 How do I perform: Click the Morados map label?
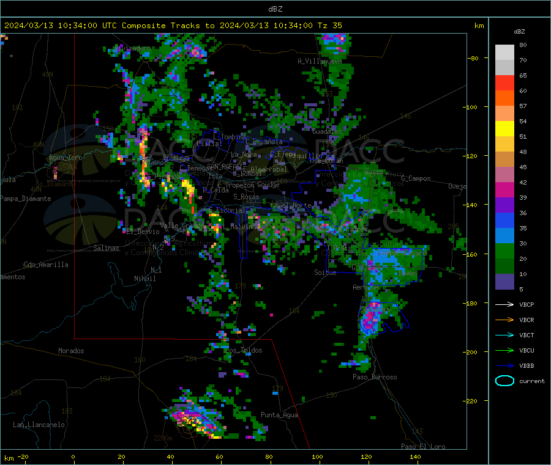click(x=71, y=351)
